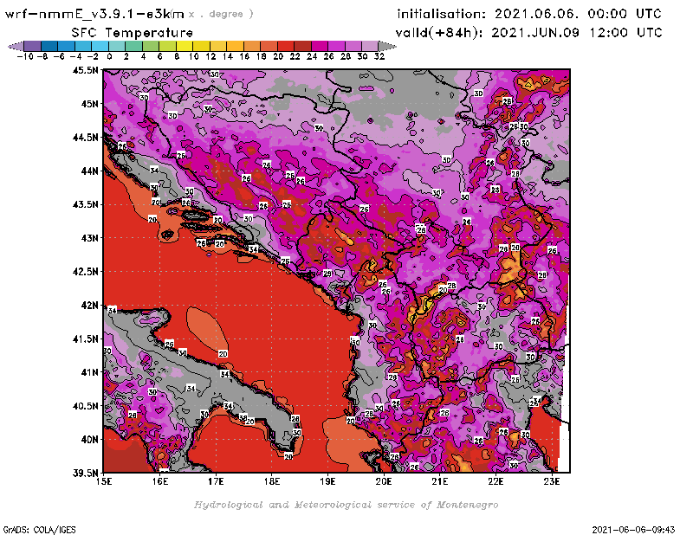Click the '42N' latitude axis label
Screen dimensions: 693x535
pos(89,306)
